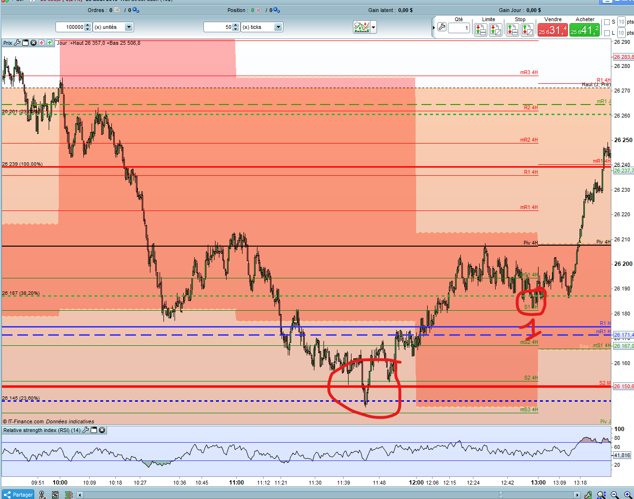The width and height of the screenshot is (634, 499).
Task: Click the 26 145 (23,60%) Fibonacci label
Action: tap(21, 398)
